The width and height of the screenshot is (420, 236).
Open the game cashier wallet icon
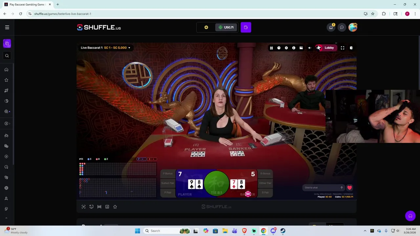coord(301,48)
